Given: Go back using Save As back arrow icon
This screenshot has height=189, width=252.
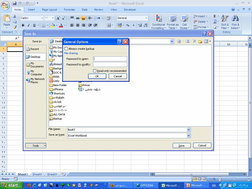Looking at the screenshot, I should (x=179, y=41).
